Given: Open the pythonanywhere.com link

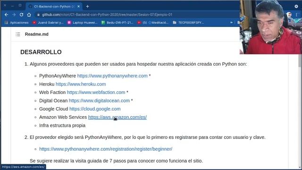Looking at the screenshot, I should (112, 76).
